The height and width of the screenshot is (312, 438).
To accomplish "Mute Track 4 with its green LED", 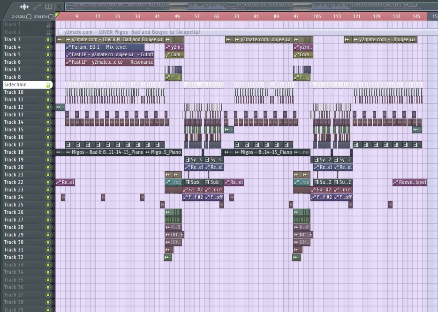I will (48, 47).
